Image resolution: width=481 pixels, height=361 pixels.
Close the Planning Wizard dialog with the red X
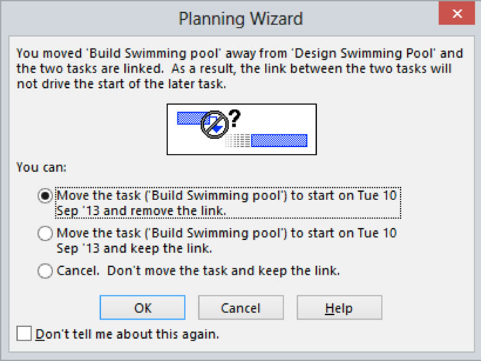(x=457, y=14)
